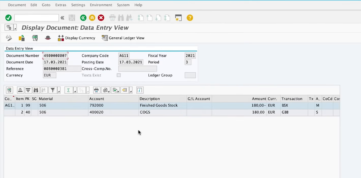Click the BSX transaction cell
361x178 pixels.
(x=294, y=105)
